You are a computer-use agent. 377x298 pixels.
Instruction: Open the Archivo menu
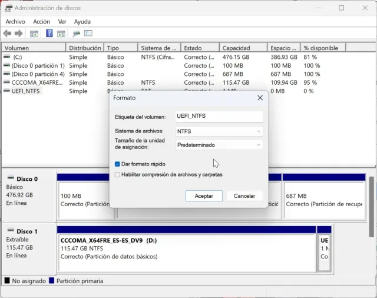(15, 21)
